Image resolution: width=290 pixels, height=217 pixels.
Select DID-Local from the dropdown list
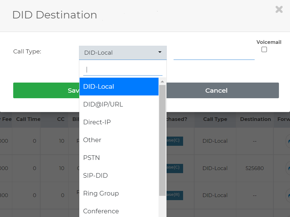pyautogui.click(x=119, y=87)
